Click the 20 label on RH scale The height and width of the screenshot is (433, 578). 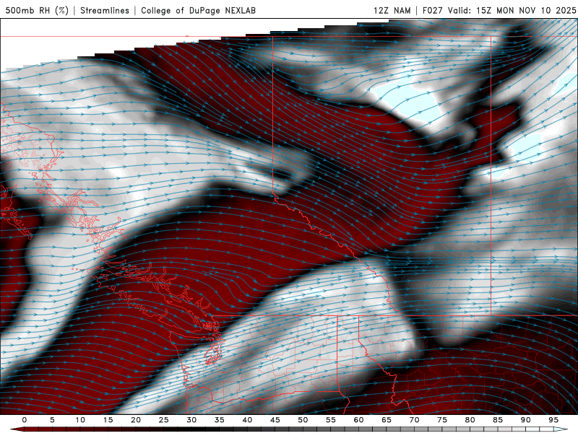(x=136, y=420)
